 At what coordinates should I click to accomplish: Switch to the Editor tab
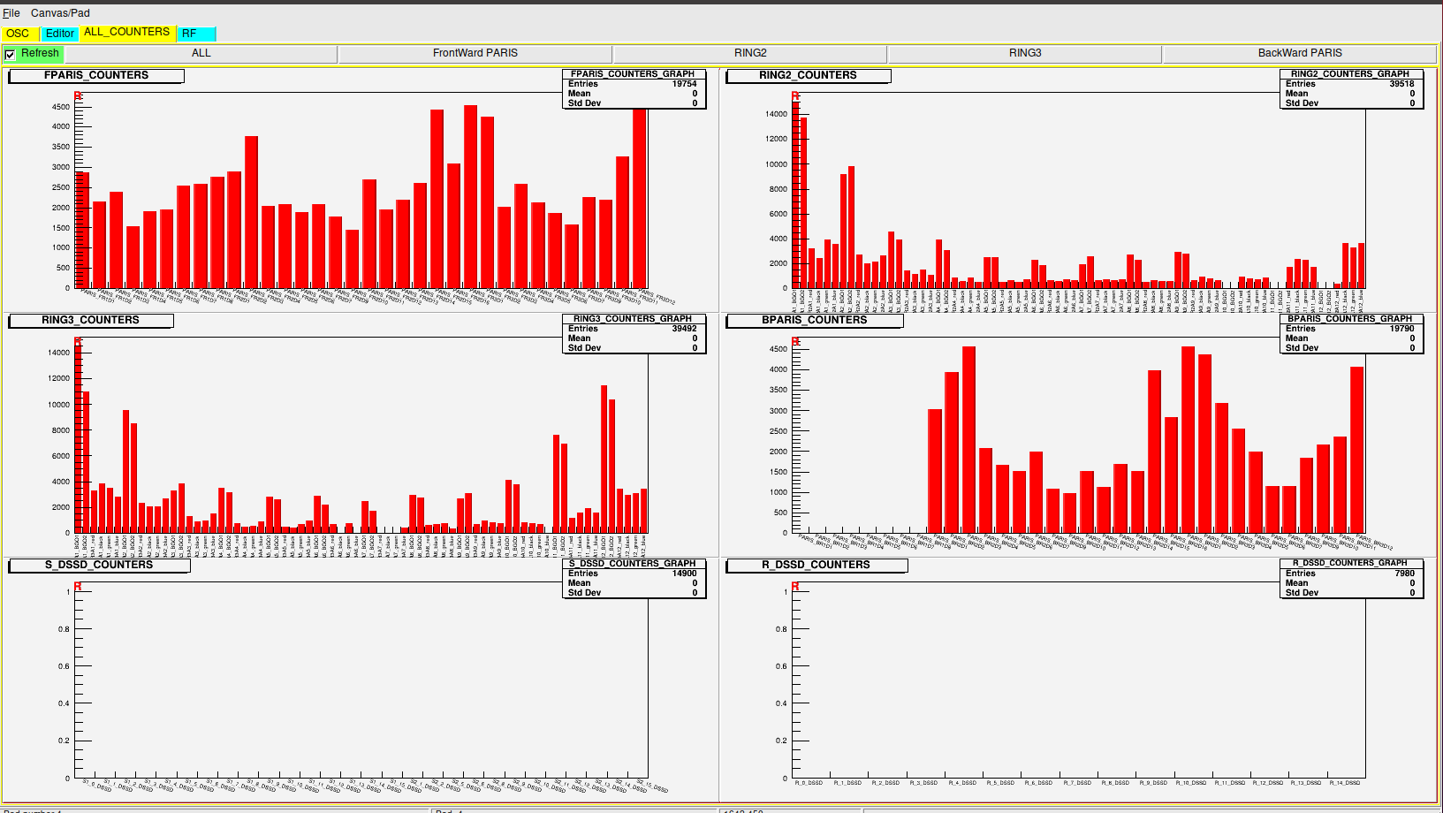(60, 33)
